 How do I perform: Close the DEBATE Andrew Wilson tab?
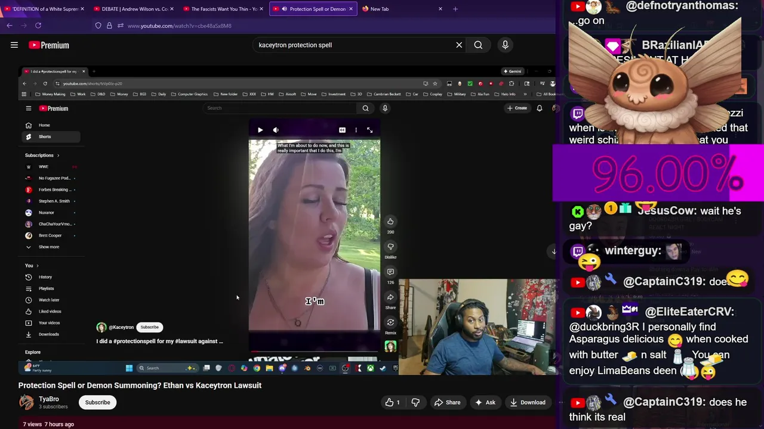click(x=172, y=9)
